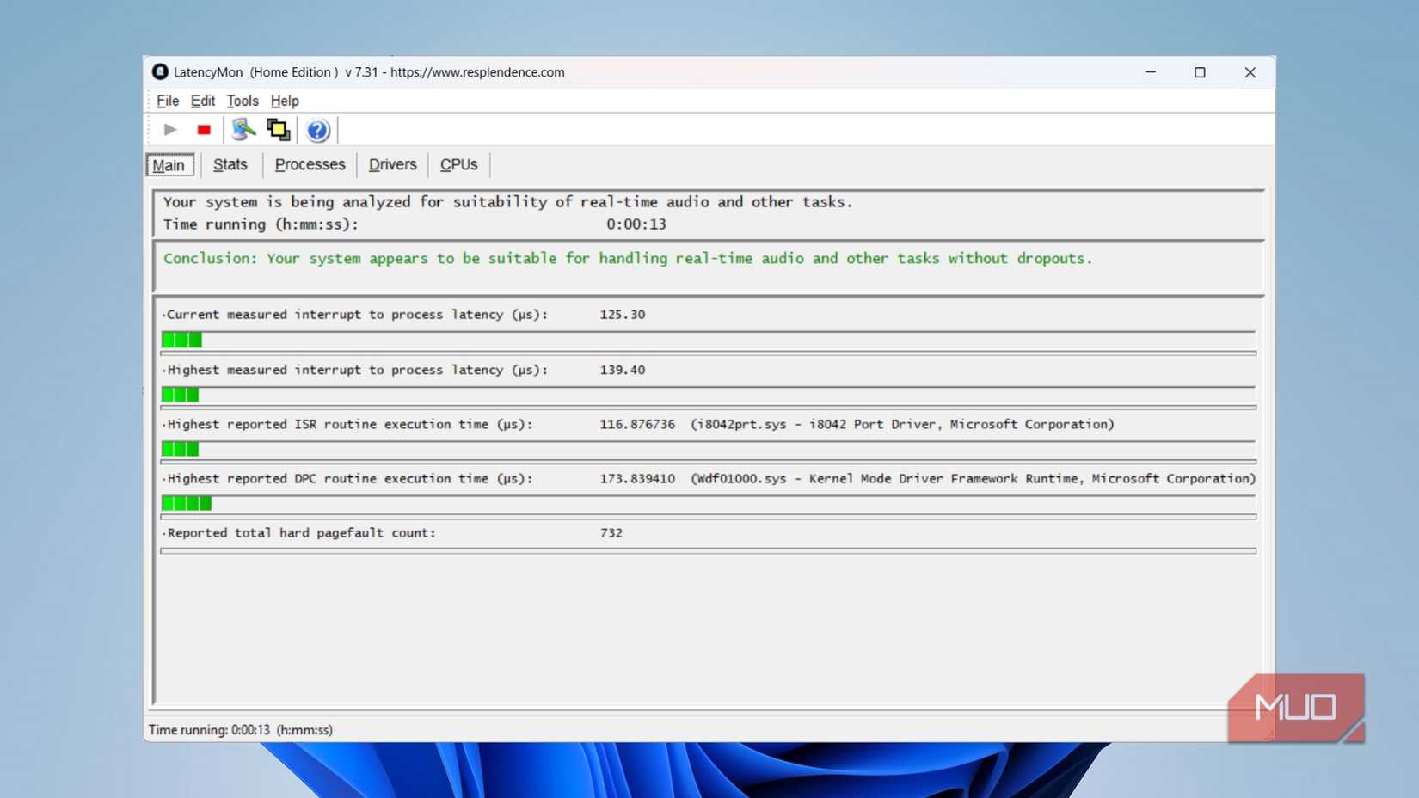Open the options wrench toolbar icon
The width and height of the screenshot is (1419, 798).
pos(243,130)
